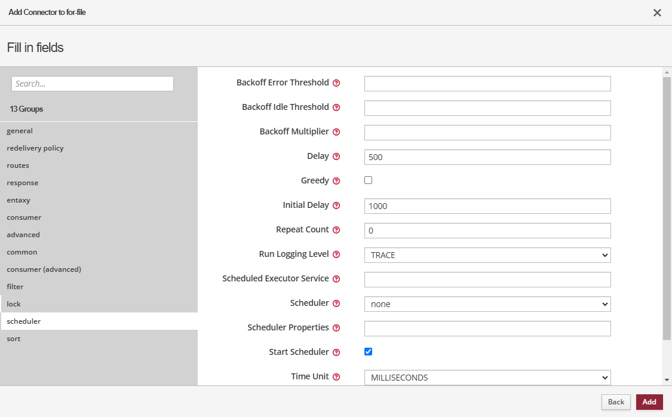Uncheck the Start Scheduler checkbox
Screen dimensions: 672x417
(368, 352)
